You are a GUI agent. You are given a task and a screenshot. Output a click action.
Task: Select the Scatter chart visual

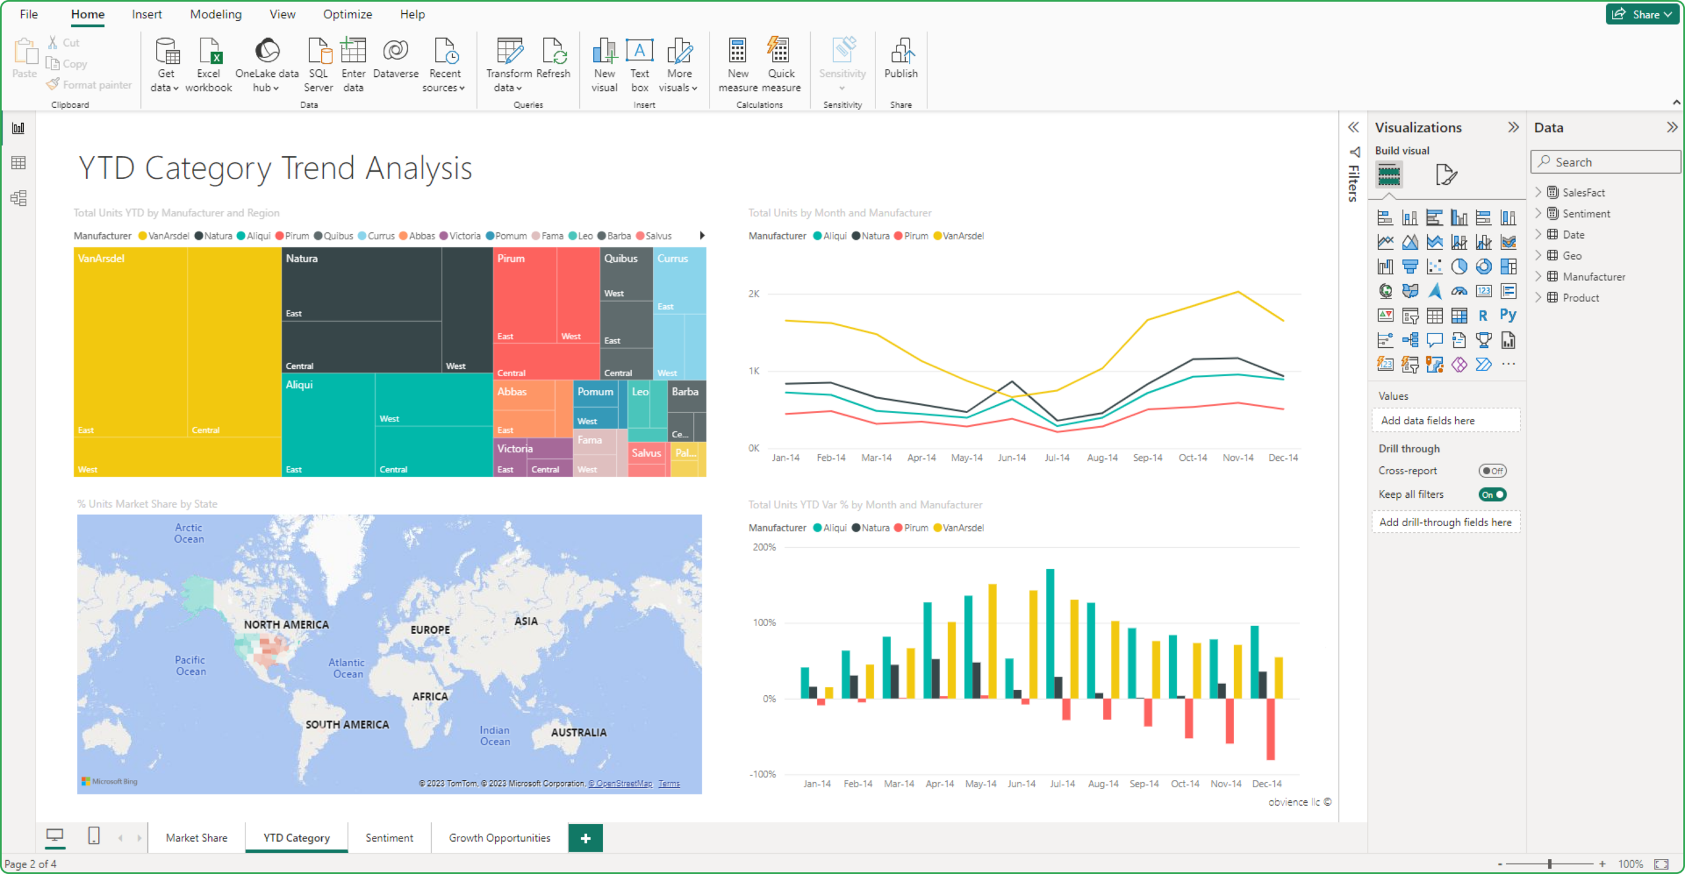click(1434, 266)
